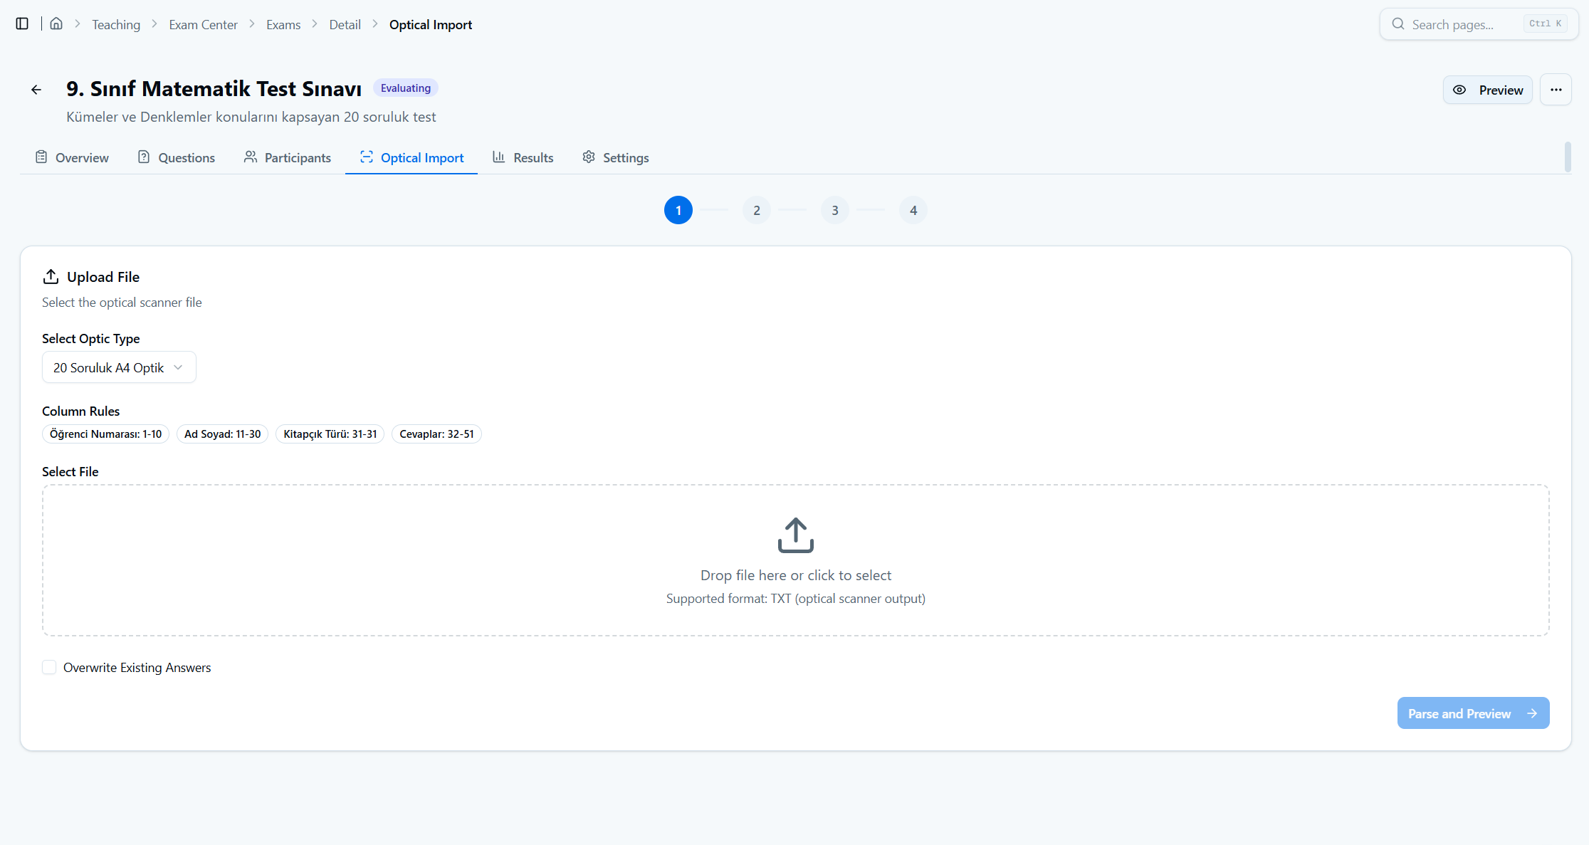Go to the home breadcrumb icon
This screenshot has width=1589, height=845.
tap(56, 24)
